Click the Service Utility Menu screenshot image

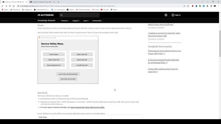click(x=68, y=60)
